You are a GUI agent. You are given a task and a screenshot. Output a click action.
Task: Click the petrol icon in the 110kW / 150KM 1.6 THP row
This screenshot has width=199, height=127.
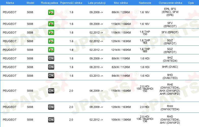pyautogui.click(x=51, y=33)
